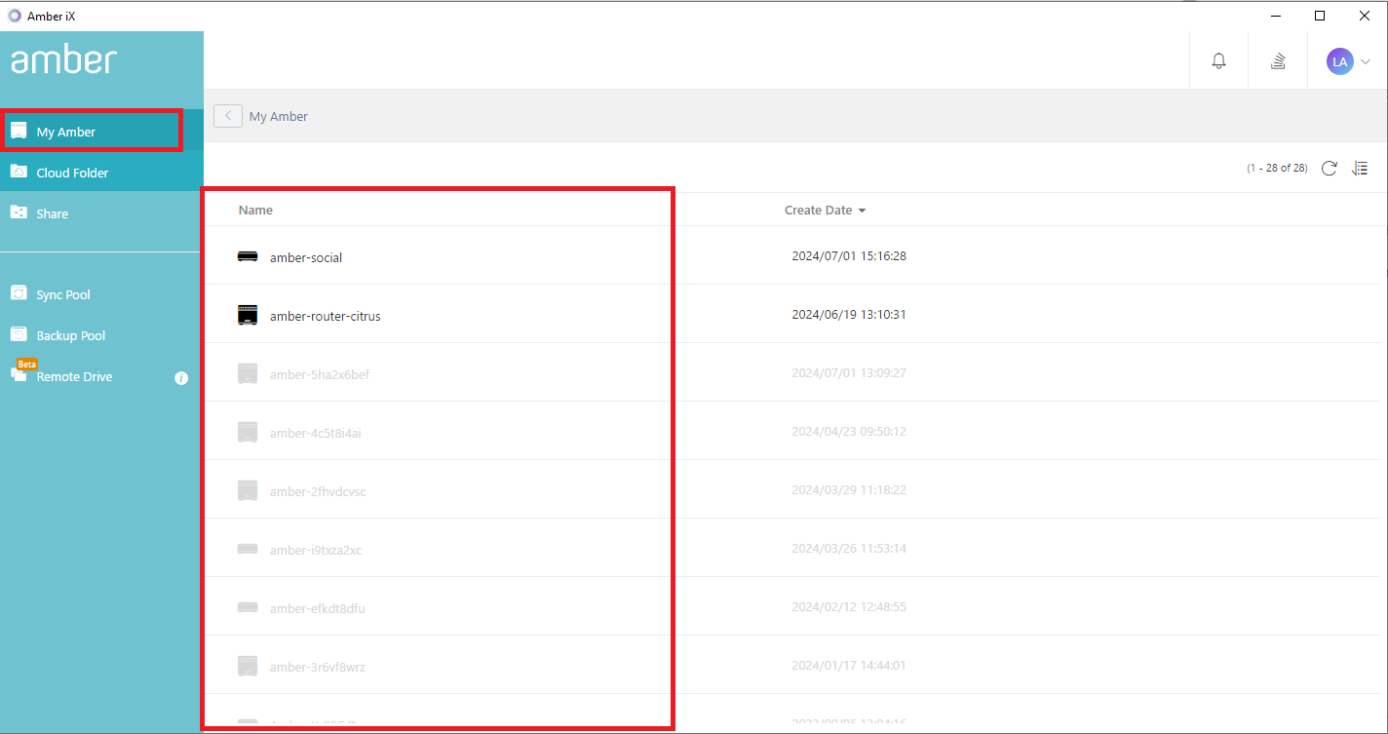Sort by Create Date column arrow
Screen dimensions: 1388x734
pos(862,211)
